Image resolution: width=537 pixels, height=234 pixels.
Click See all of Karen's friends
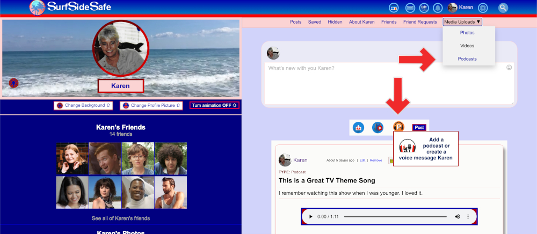(x=120, y=218)
